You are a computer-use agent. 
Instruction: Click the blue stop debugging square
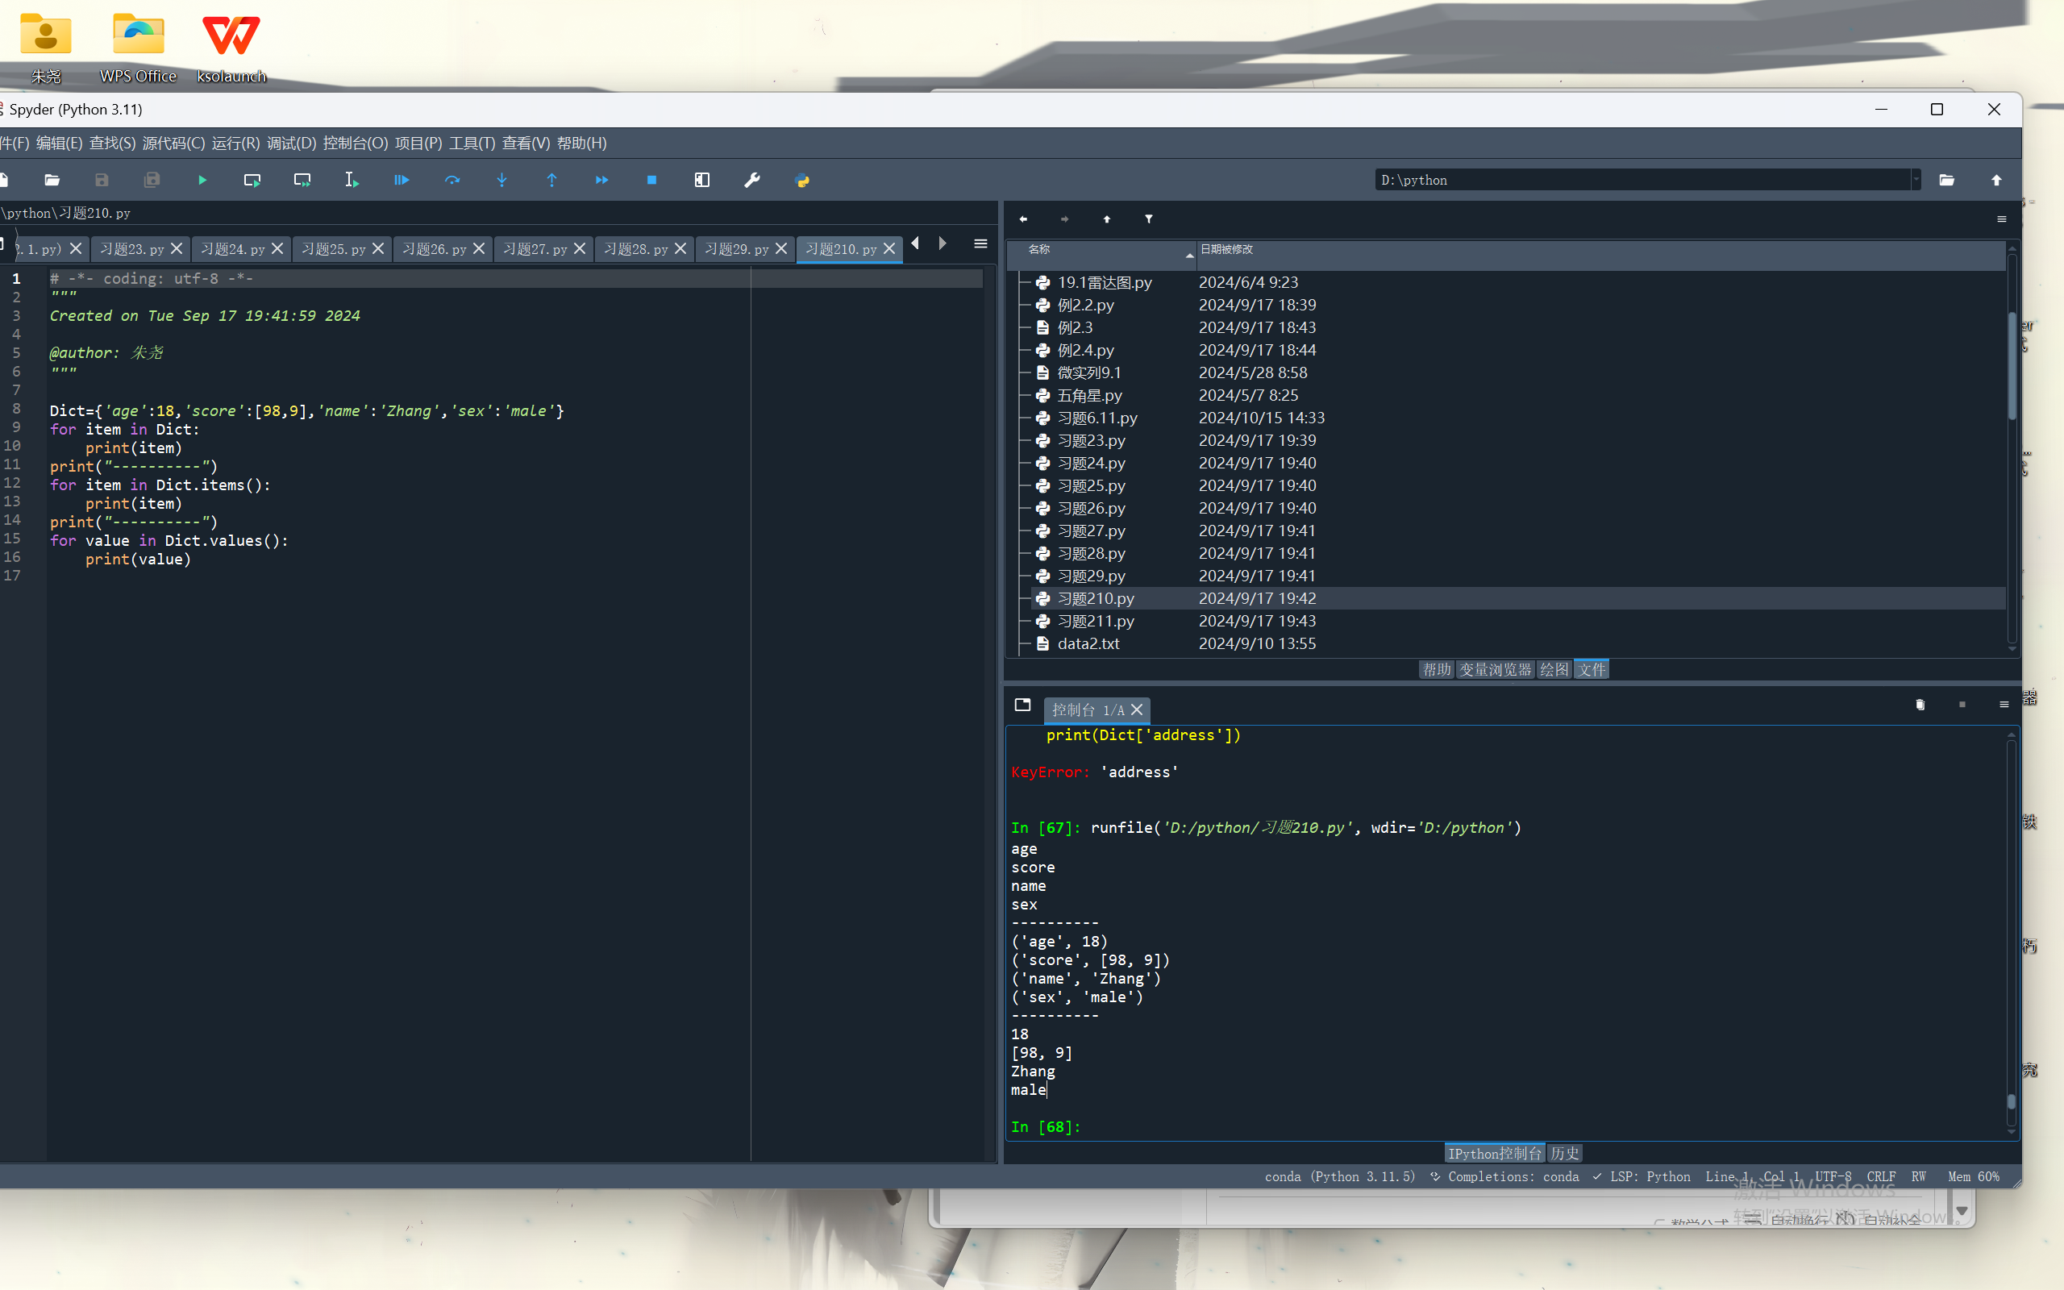[651, 180]
